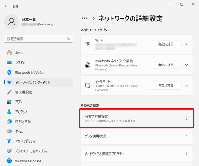This screenshot has height=166, width=199.
Task: Click the user profile avatar icon
Action: (x=12, y=22)
